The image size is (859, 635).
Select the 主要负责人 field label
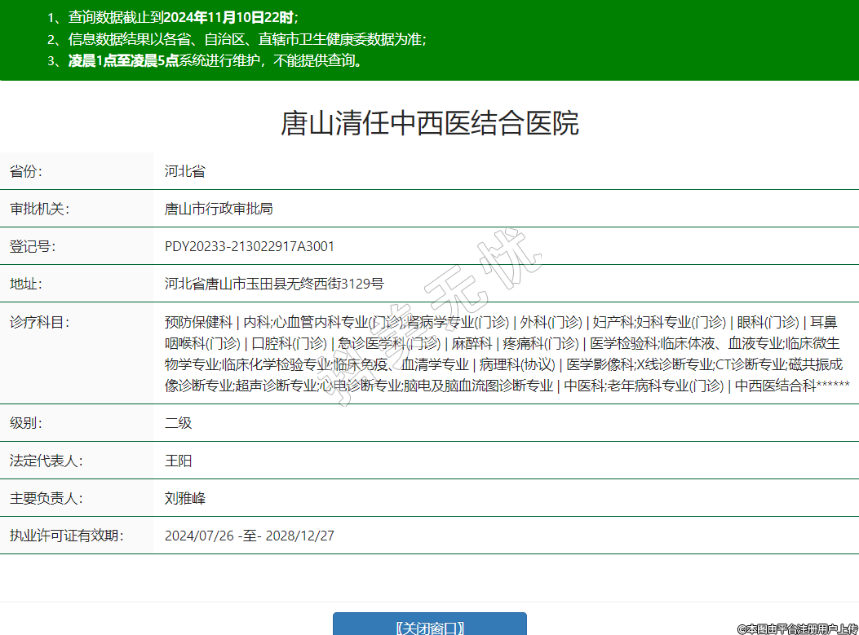[45, 498]
